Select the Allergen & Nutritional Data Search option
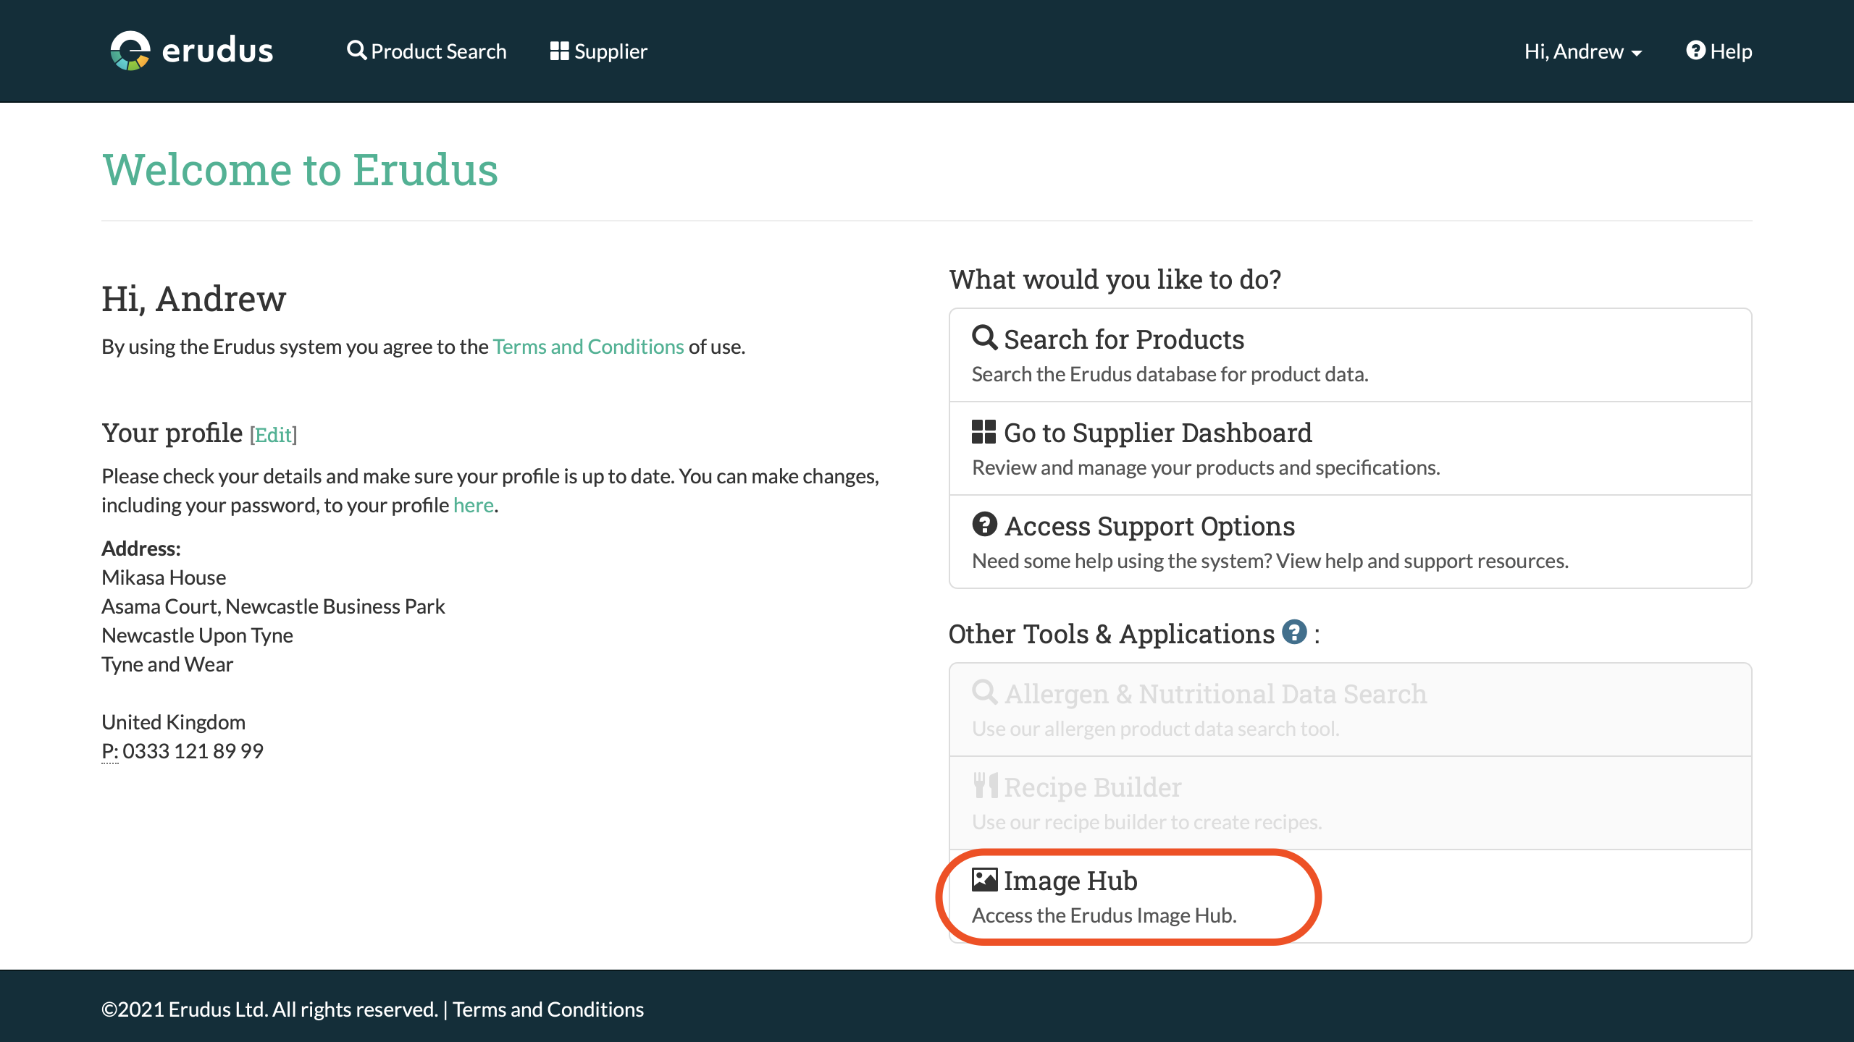 coord(1215,694)
